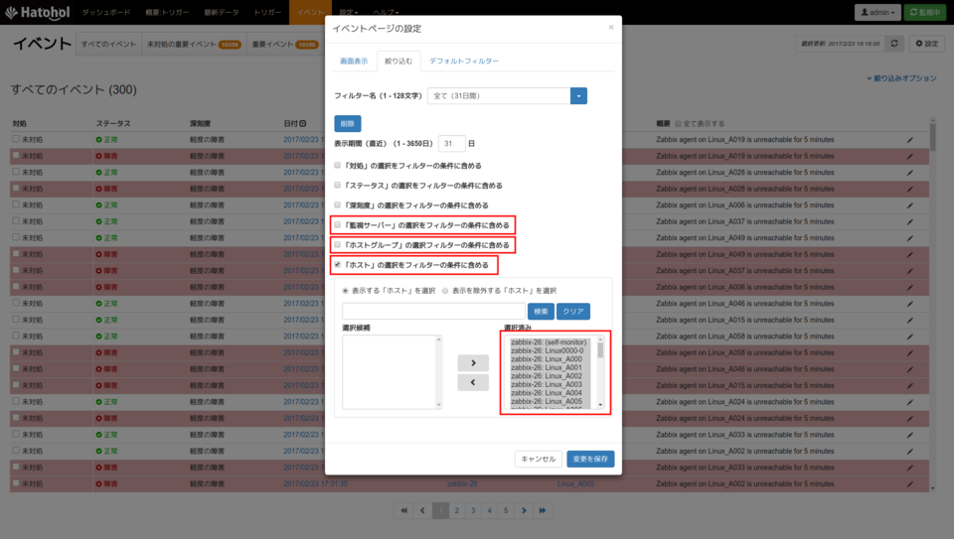Click the 変更を保存 button
Screen dimensions: 954x539
(x=591, y=459)
